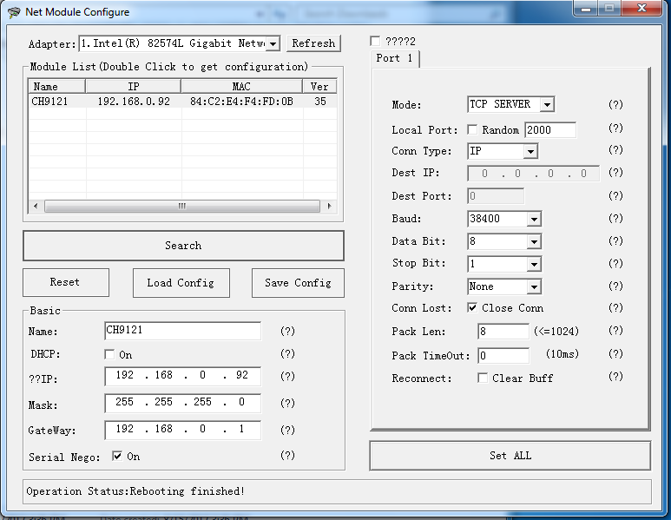
Task: Open the Stop Bit dropdown
Action: coord(534,264)
